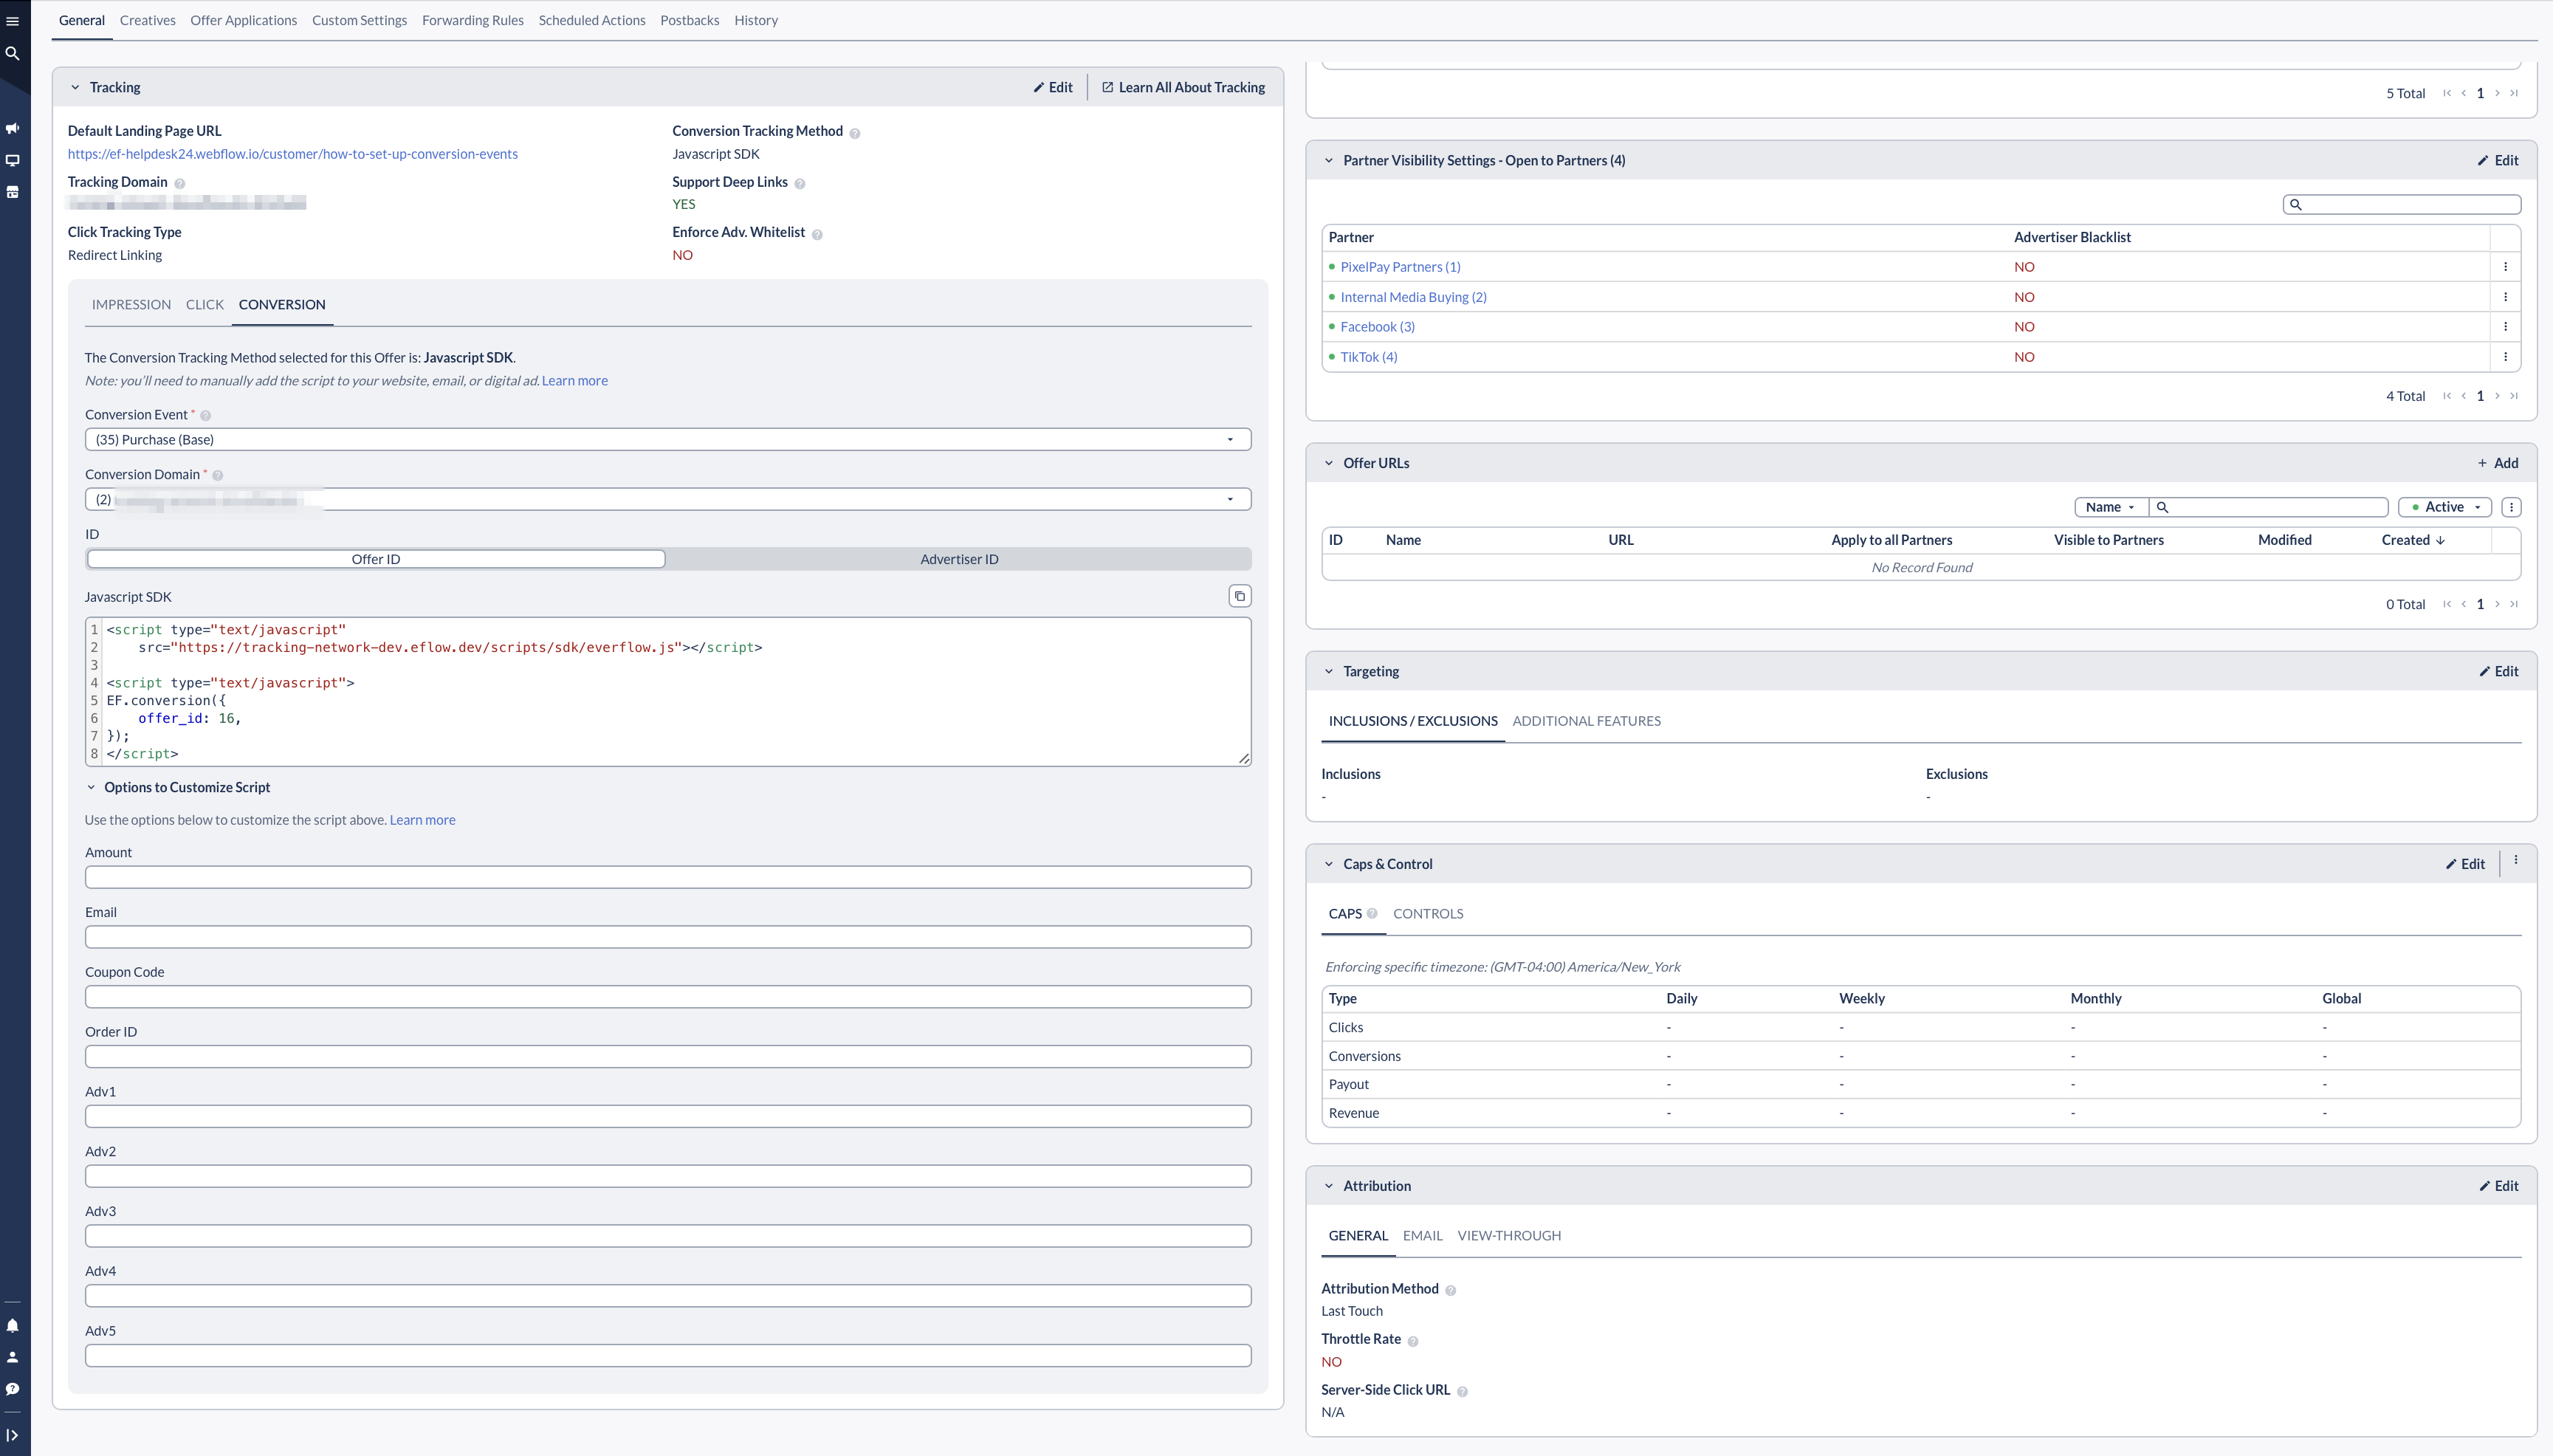Image resolution: width=2553 pixels, height=1456 pixels.
Task: Open the Postbacks tab
Action: coord(690,20)
